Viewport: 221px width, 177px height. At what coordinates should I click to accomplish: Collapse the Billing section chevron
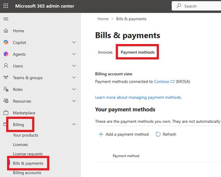tap(74, 125)
